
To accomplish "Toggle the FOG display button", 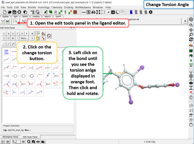I will point(82,12).
